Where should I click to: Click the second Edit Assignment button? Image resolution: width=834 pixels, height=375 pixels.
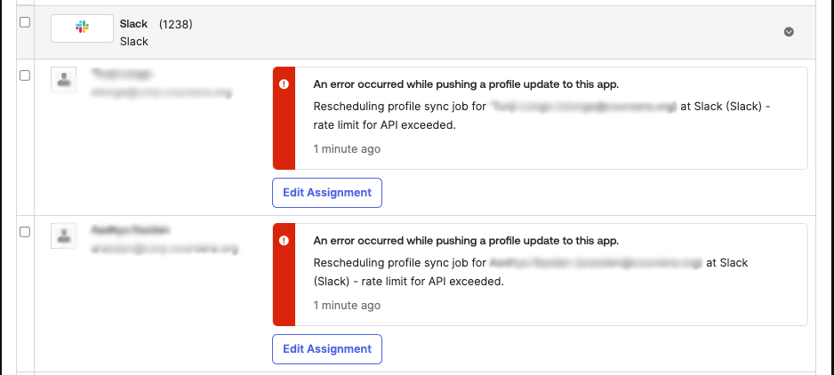(326, 349)
